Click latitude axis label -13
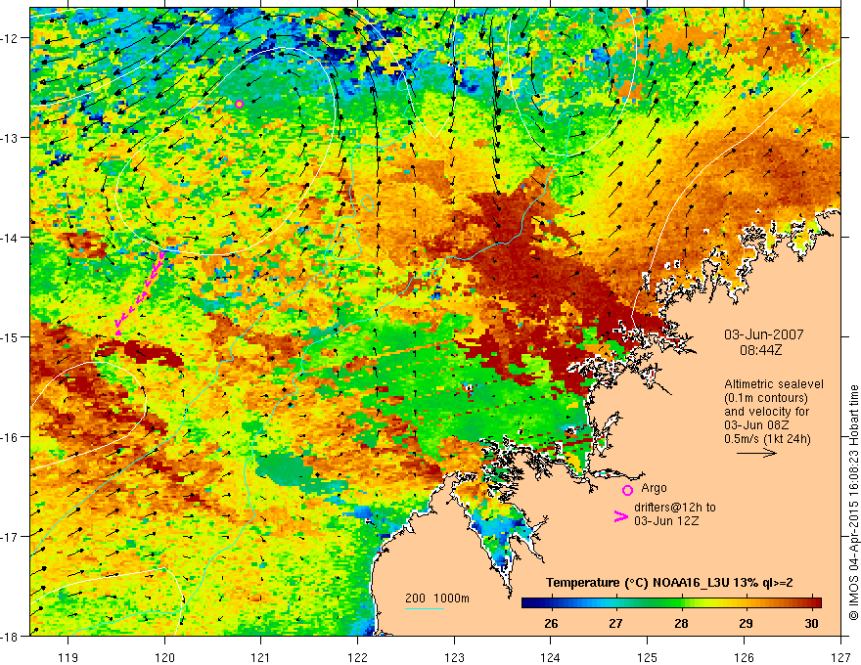The image size is (861, 665). (10, 138)
